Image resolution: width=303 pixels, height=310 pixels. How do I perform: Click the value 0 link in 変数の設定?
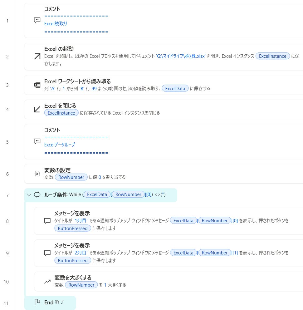100,177
